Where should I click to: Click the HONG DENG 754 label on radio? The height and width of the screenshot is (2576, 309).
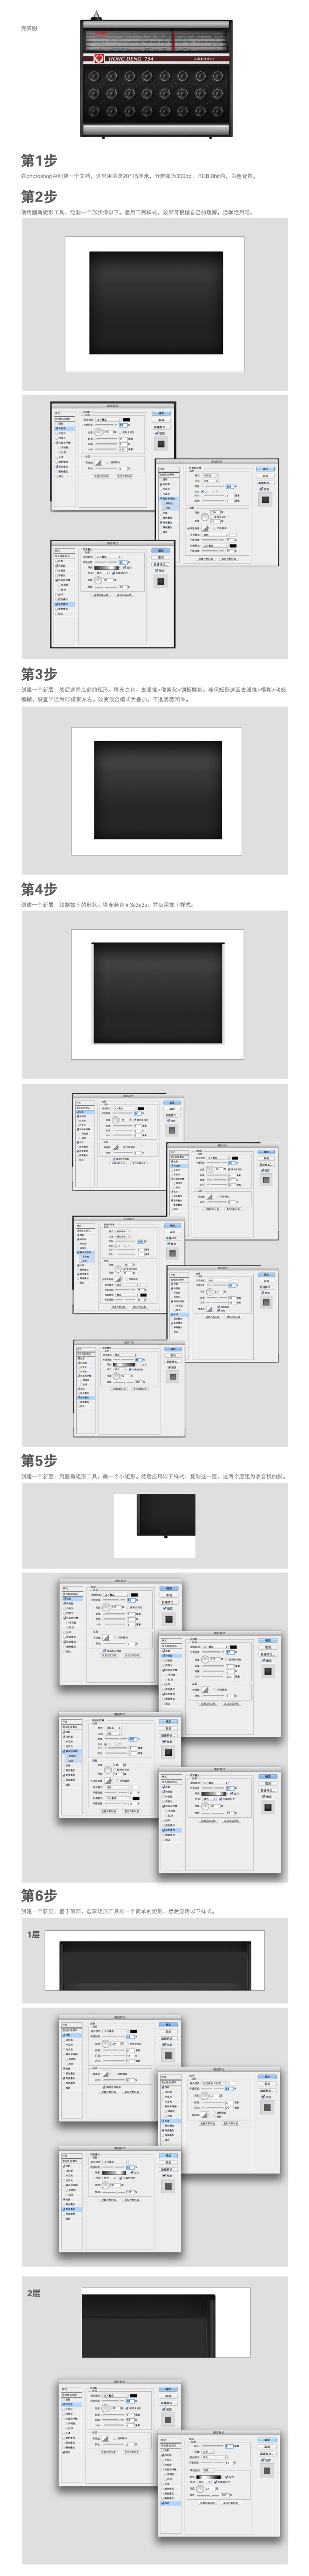pyautogui.click(x=131, y=59)
